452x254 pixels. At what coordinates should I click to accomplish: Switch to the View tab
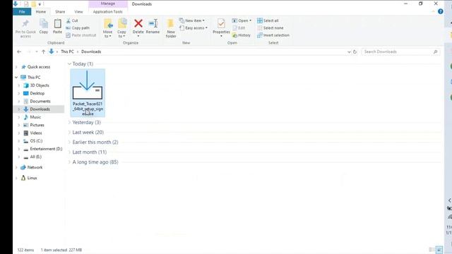coord(78,12)
